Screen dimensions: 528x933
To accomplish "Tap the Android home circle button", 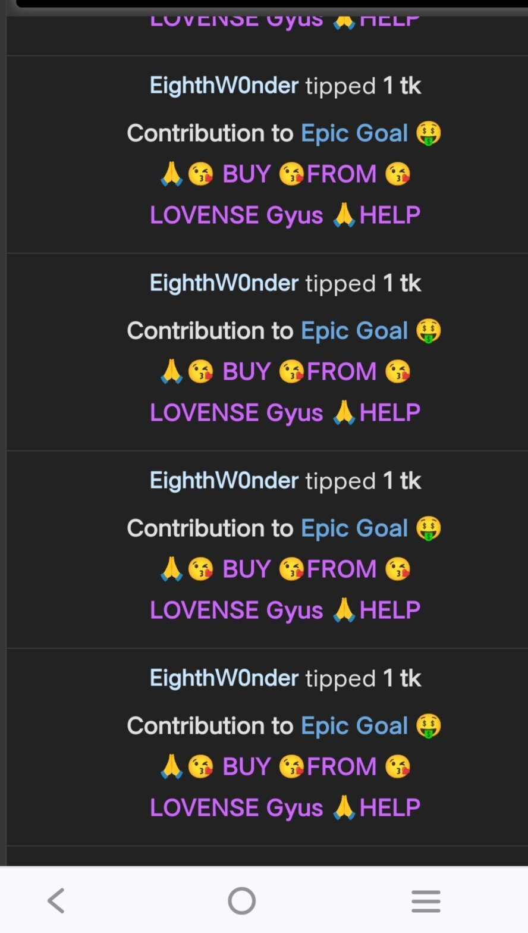I will coord(241,900).
